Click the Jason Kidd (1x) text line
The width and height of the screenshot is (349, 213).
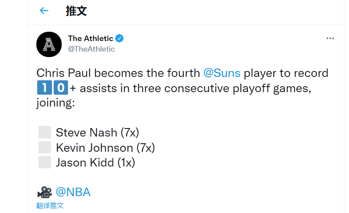[95, 162]
